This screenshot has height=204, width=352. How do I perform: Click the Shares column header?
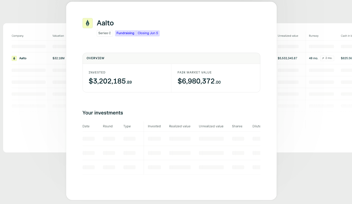click(237, 126)
